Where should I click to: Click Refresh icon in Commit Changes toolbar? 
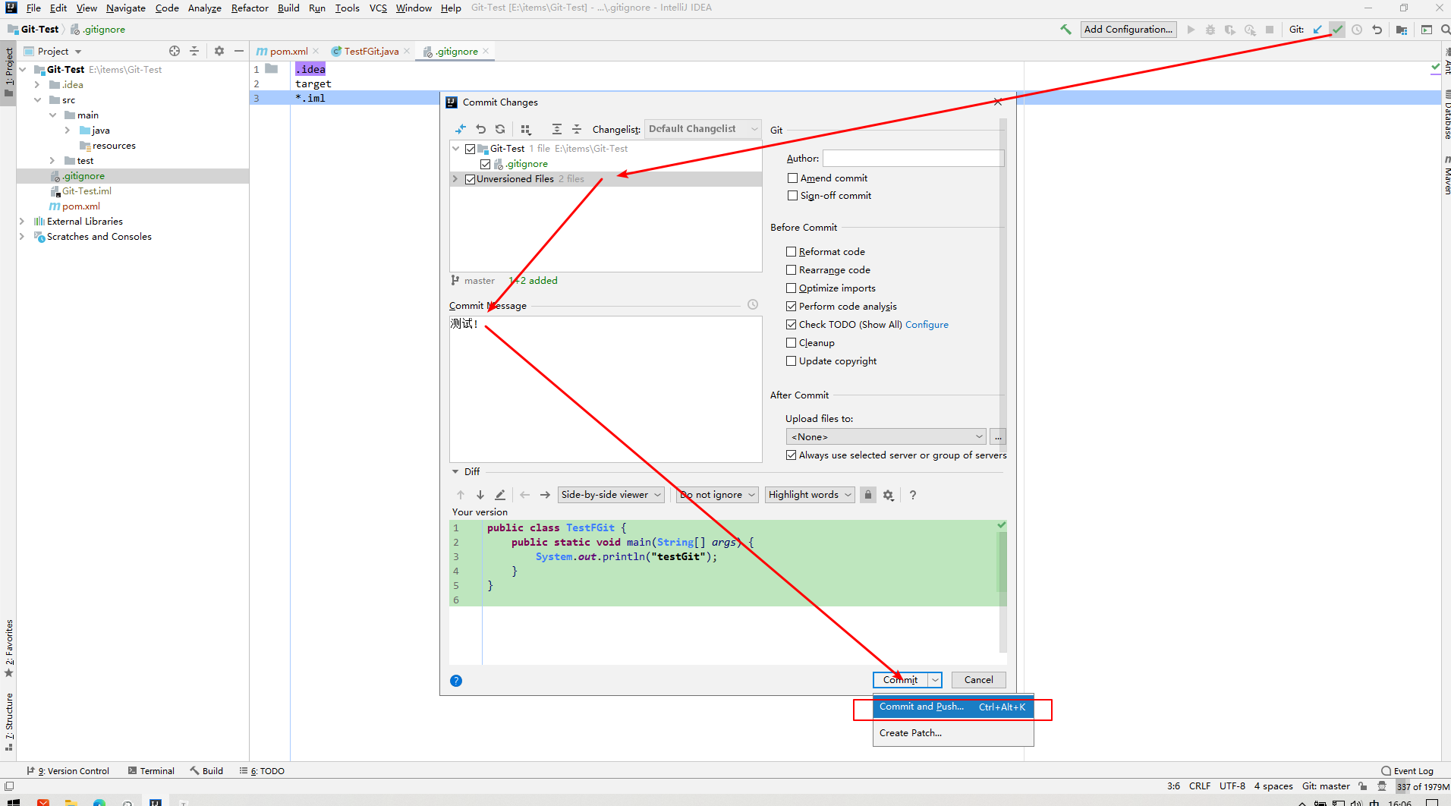click(500, 129)
